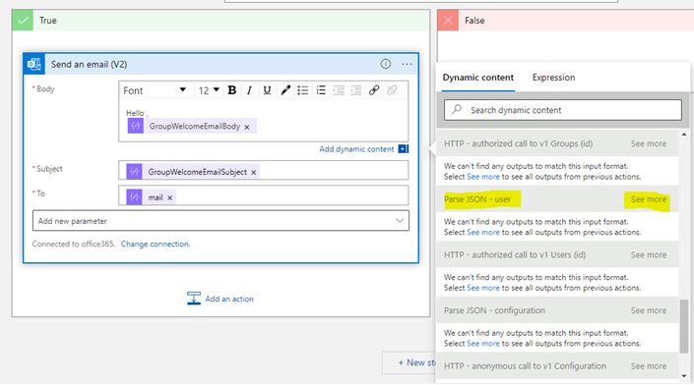The width and height of the screenshot is (694, 385).
Task: Click See more for HTTP anonymous call Configuration
Action: click(x=649, y=366)
